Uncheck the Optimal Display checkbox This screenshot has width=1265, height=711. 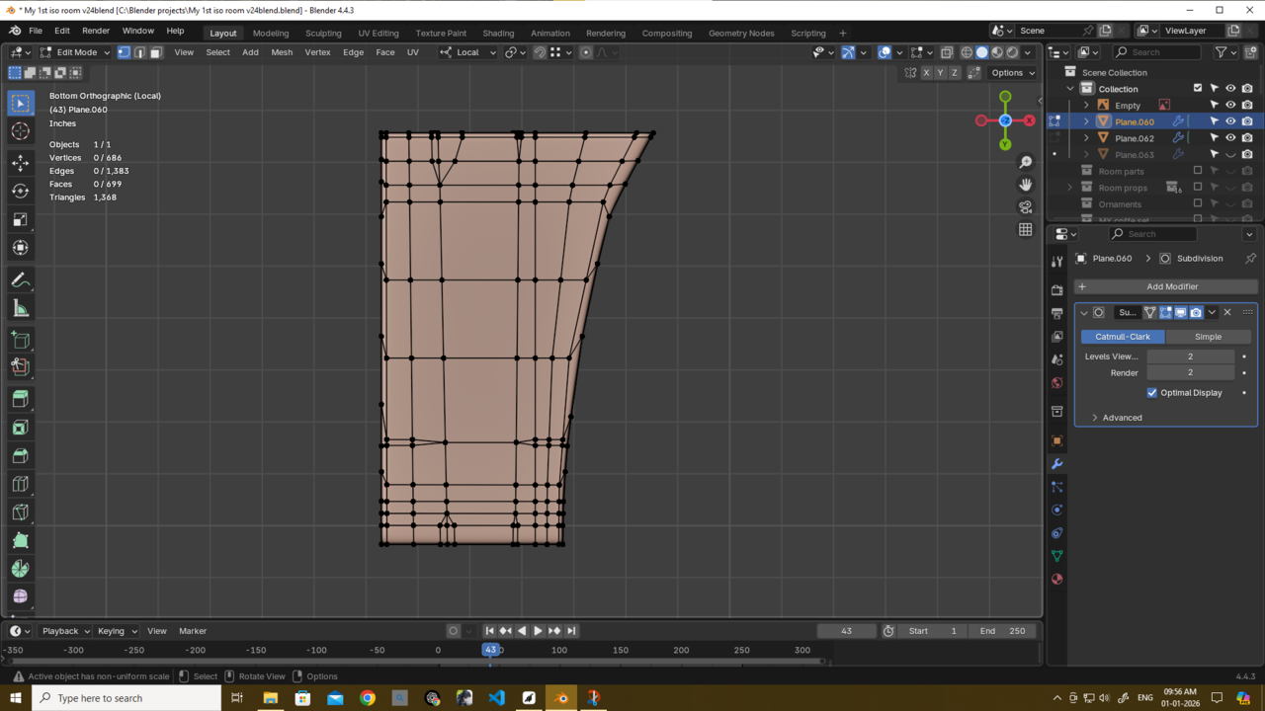coord(1152,393)
